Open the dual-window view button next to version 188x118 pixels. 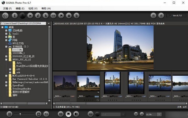tap(161, 16)
